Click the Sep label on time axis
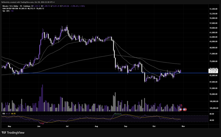The image size is (221, 137). pos(126,126)
